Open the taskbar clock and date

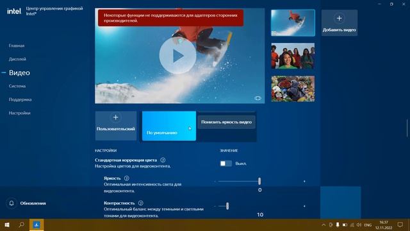(x=384, y=225)
